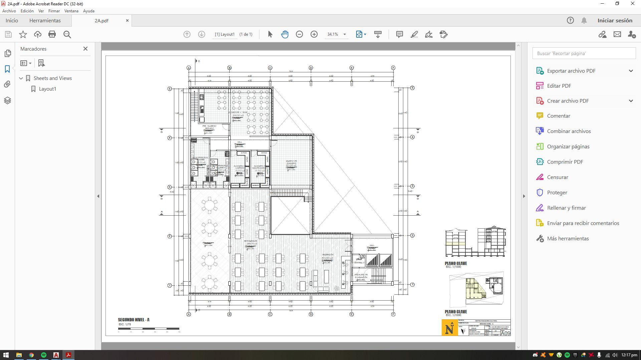Image resolution: width=641 pixels, height=360 pixels.
Task: Click the zoom out minus icon
Action: [x=299, y=34]
